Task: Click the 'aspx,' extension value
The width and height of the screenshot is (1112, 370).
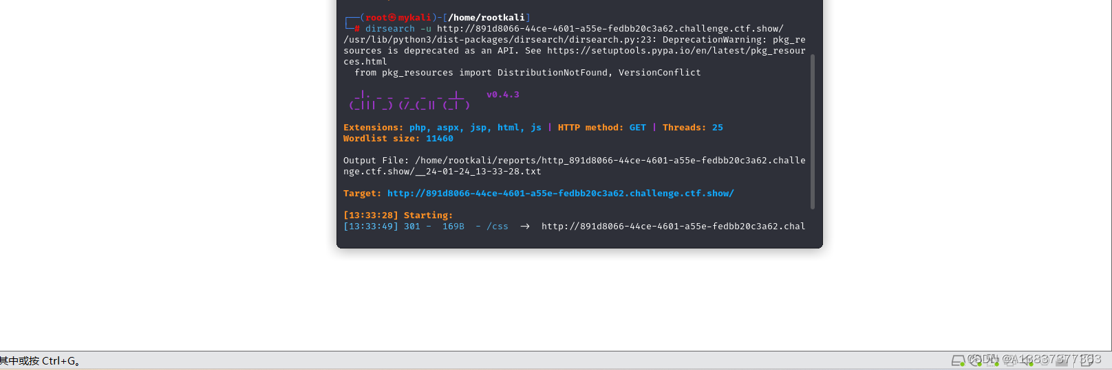Action: click(451, 127)
